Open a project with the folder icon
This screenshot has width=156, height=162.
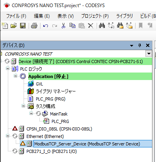14,26
